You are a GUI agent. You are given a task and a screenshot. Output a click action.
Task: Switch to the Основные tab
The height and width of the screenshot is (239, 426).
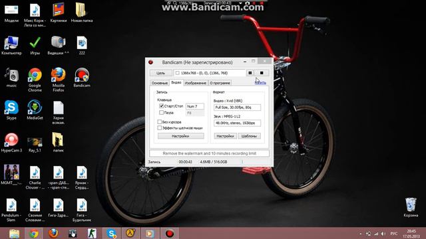(x=160, y=83)
